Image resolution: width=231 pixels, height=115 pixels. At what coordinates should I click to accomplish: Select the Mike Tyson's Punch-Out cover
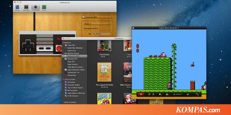(128, 72)
